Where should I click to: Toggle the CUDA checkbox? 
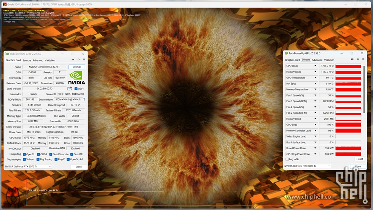38,154
